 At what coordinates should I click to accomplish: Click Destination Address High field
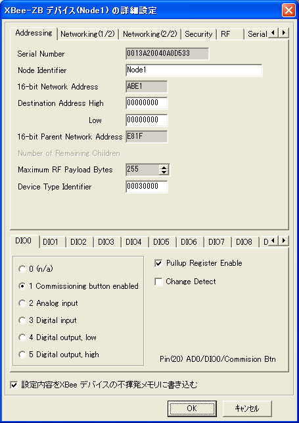(x=147, y=103)
